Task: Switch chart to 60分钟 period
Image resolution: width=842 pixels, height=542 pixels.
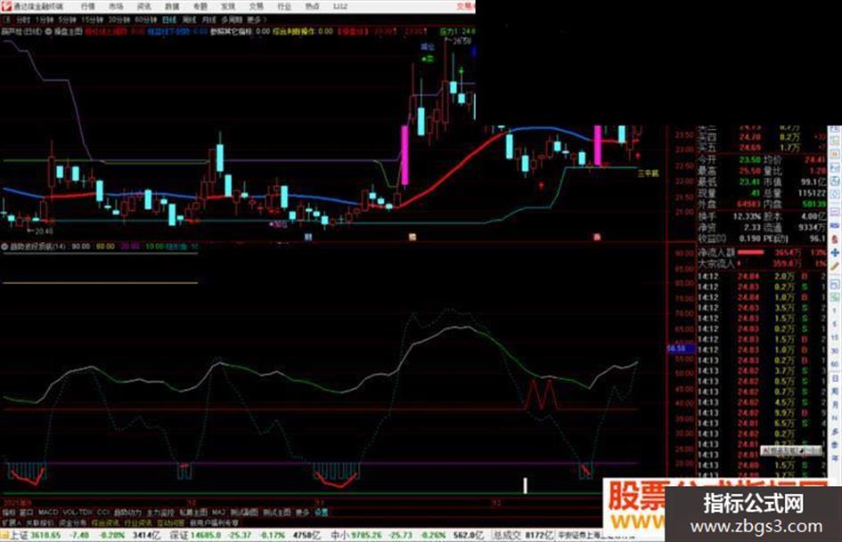Action: coord(145,20)
